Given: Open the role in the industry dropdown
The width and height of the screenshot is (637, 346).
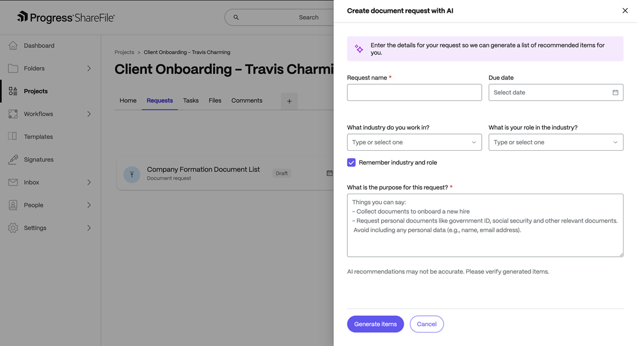Looking at the screenshot, I should point(555,143).
